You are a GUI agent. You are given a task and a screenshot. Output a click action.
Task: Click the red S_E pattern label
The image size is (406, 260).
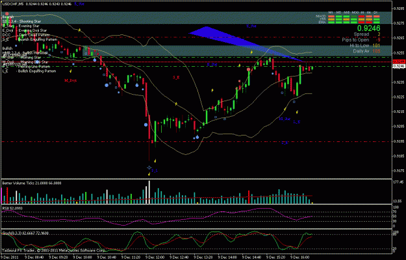[x=176, y=77]
